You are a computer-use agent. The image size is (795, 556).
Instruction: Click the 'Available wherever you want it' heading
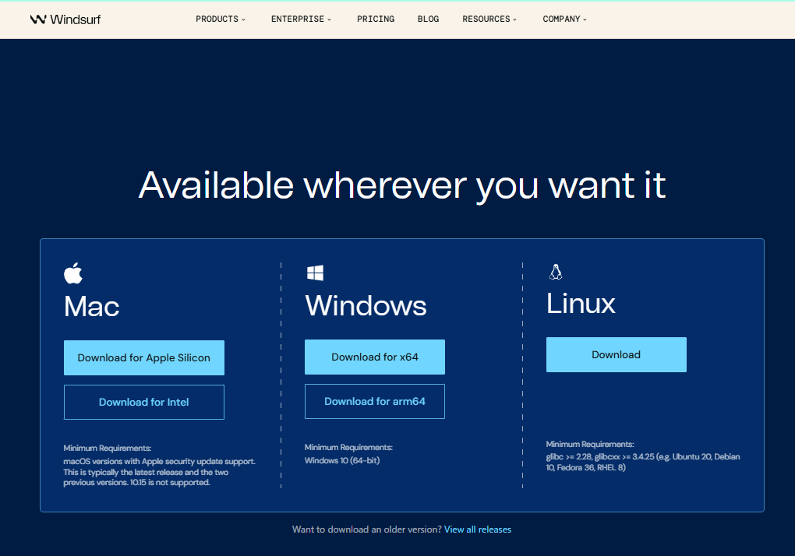[x=402, y=186]
